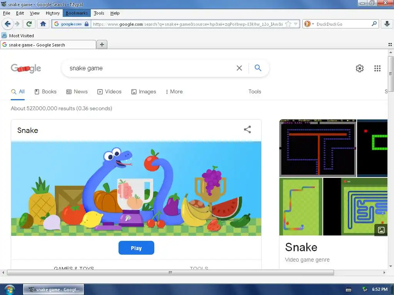Open the History menu
The image size is (394, 295).
pyautogui.click(x=52, y=13)
